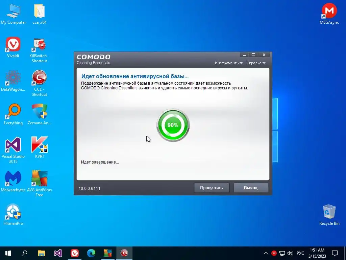The height and width of the screenshot is (260, 346).
Task: Launch CCE - Shortcut desktop icon
Action: 40,84
